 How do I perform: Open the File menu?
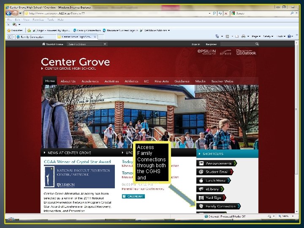pyautogui.click(x=9, y=19)
